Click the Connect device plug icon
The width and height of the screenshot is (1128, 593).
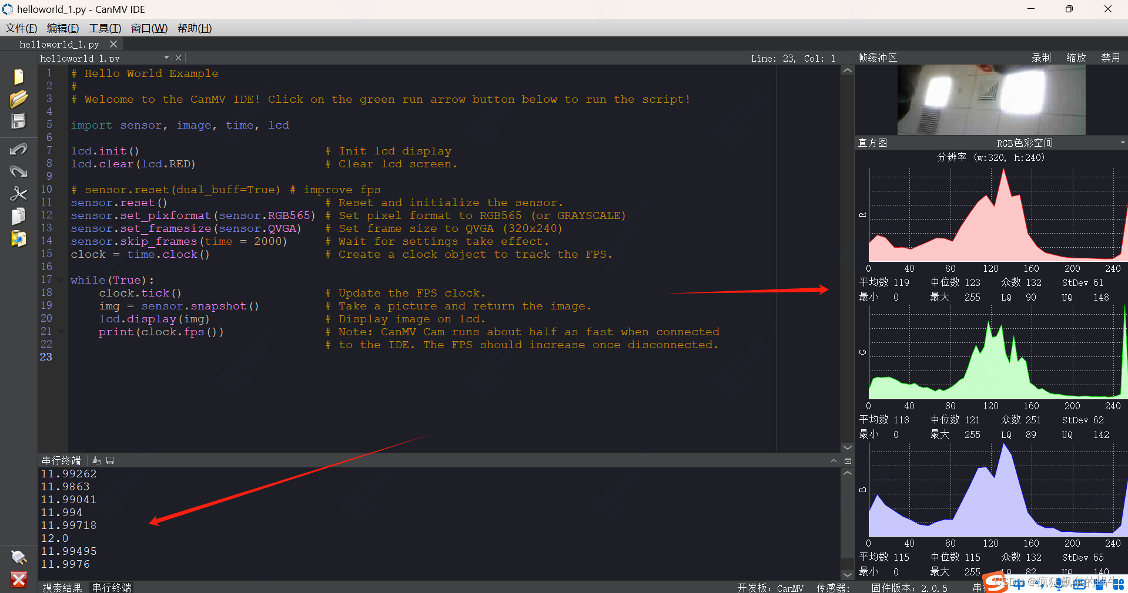click(18, 557)
